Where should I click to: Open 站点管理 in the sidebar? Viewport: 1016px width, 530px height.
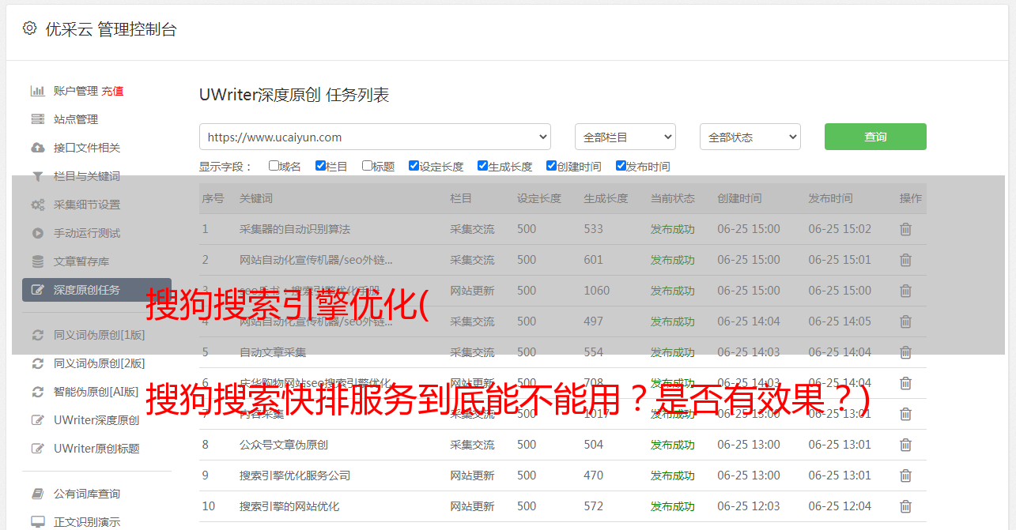click(x=76, y=119)
